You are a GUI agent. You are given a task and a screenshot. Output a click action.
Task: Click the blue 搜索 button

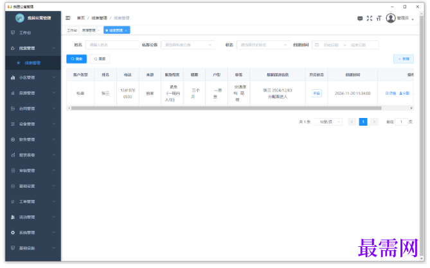pyautogui.click(x=76, y=59)
